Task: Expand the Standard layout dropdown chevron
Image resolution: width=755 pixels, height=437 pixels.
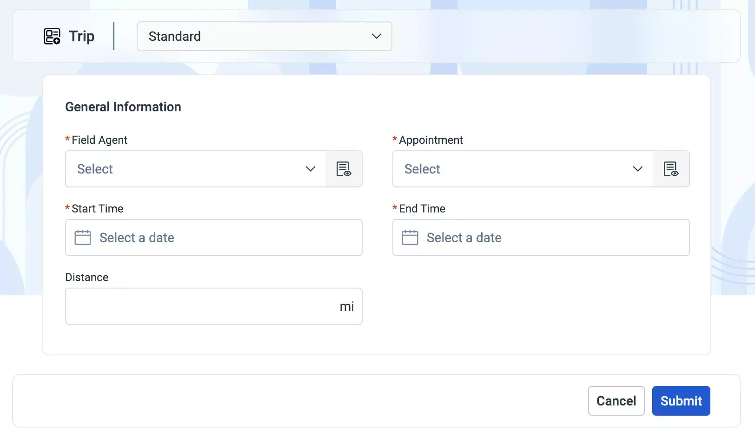Action: (377, 36)
